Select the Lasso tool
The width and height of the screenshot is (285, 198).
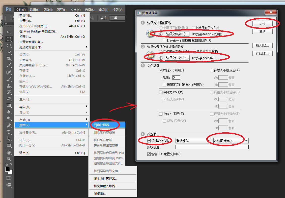[x=9, y=45]
